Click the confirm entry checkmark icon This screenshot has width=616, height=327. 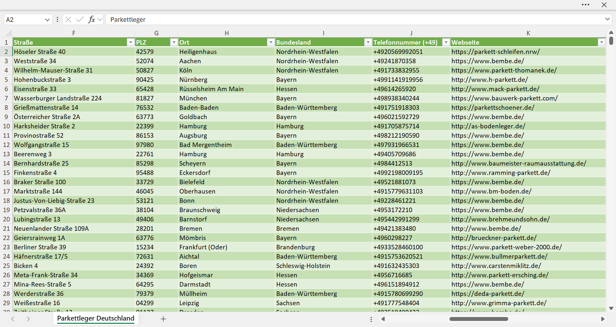point(80,20)
